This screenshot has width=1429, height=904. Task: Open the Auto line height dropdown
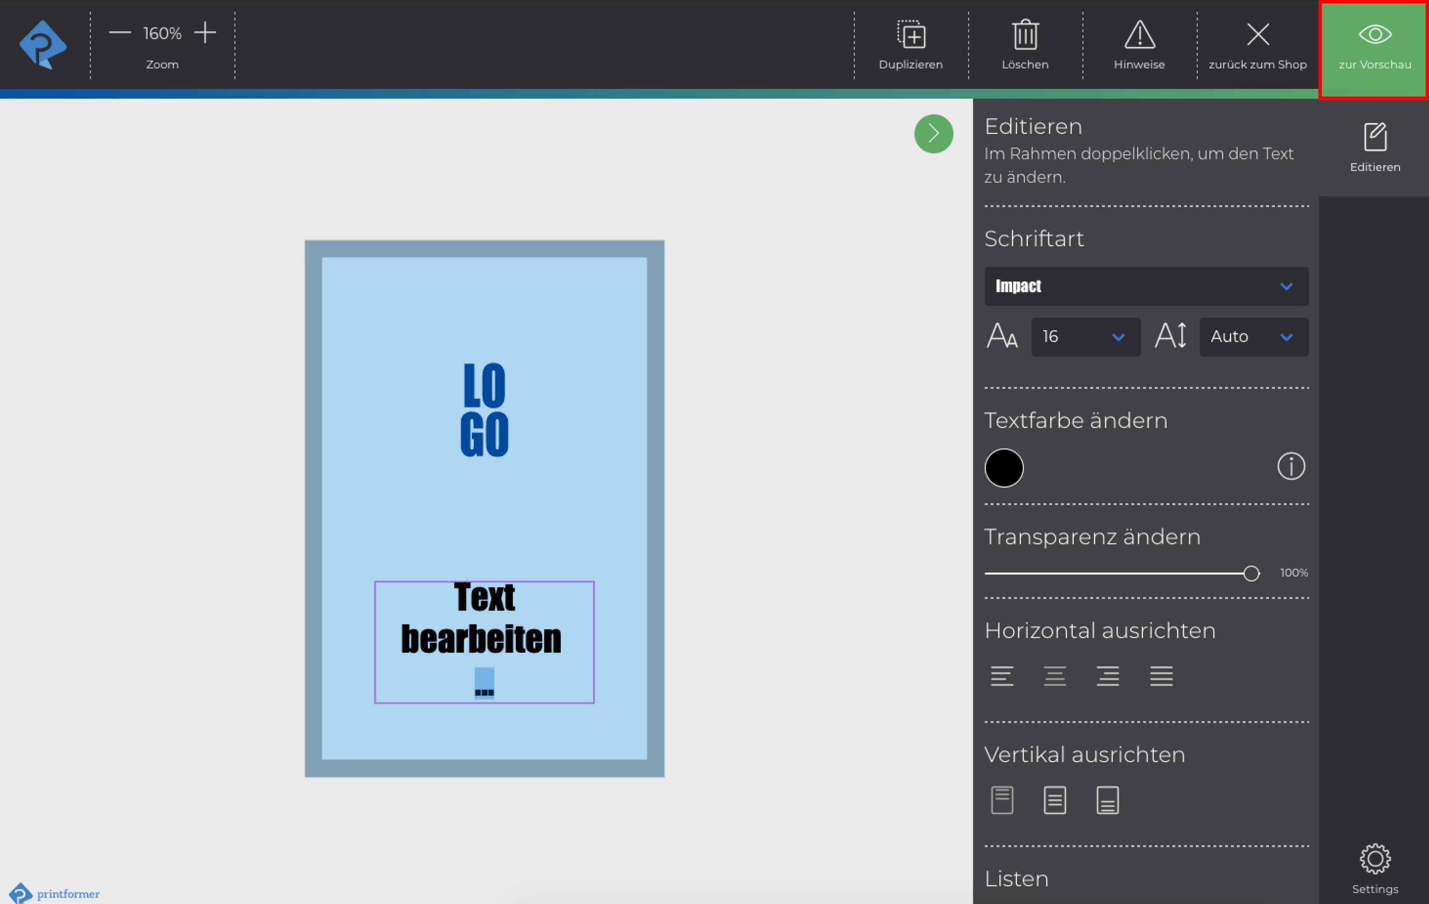point(1253,337)
